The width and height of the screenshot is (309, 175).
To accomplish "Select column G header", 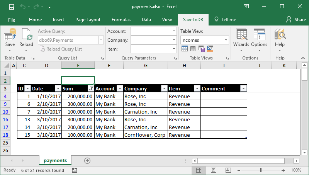I will coord(146,65).
